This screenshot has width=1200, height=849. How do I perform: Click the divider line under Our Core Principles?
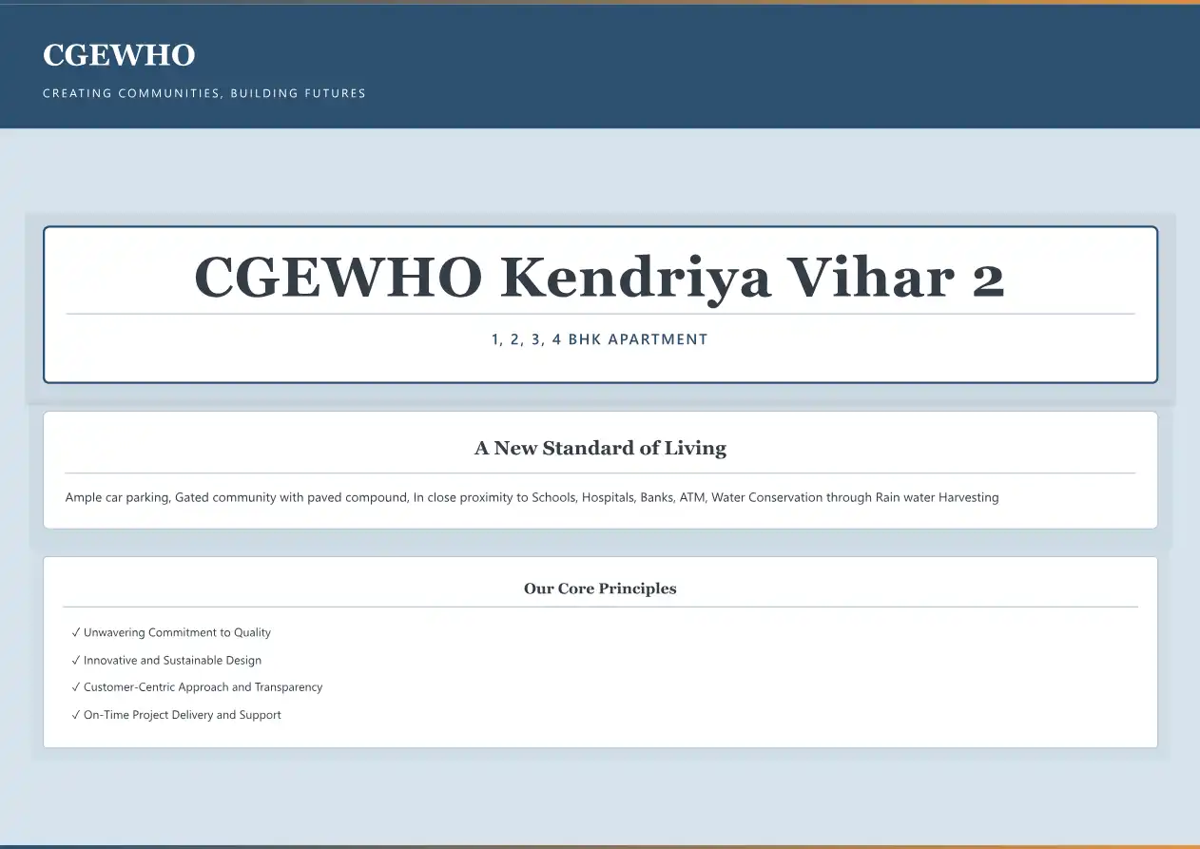[x=599, y=607]
